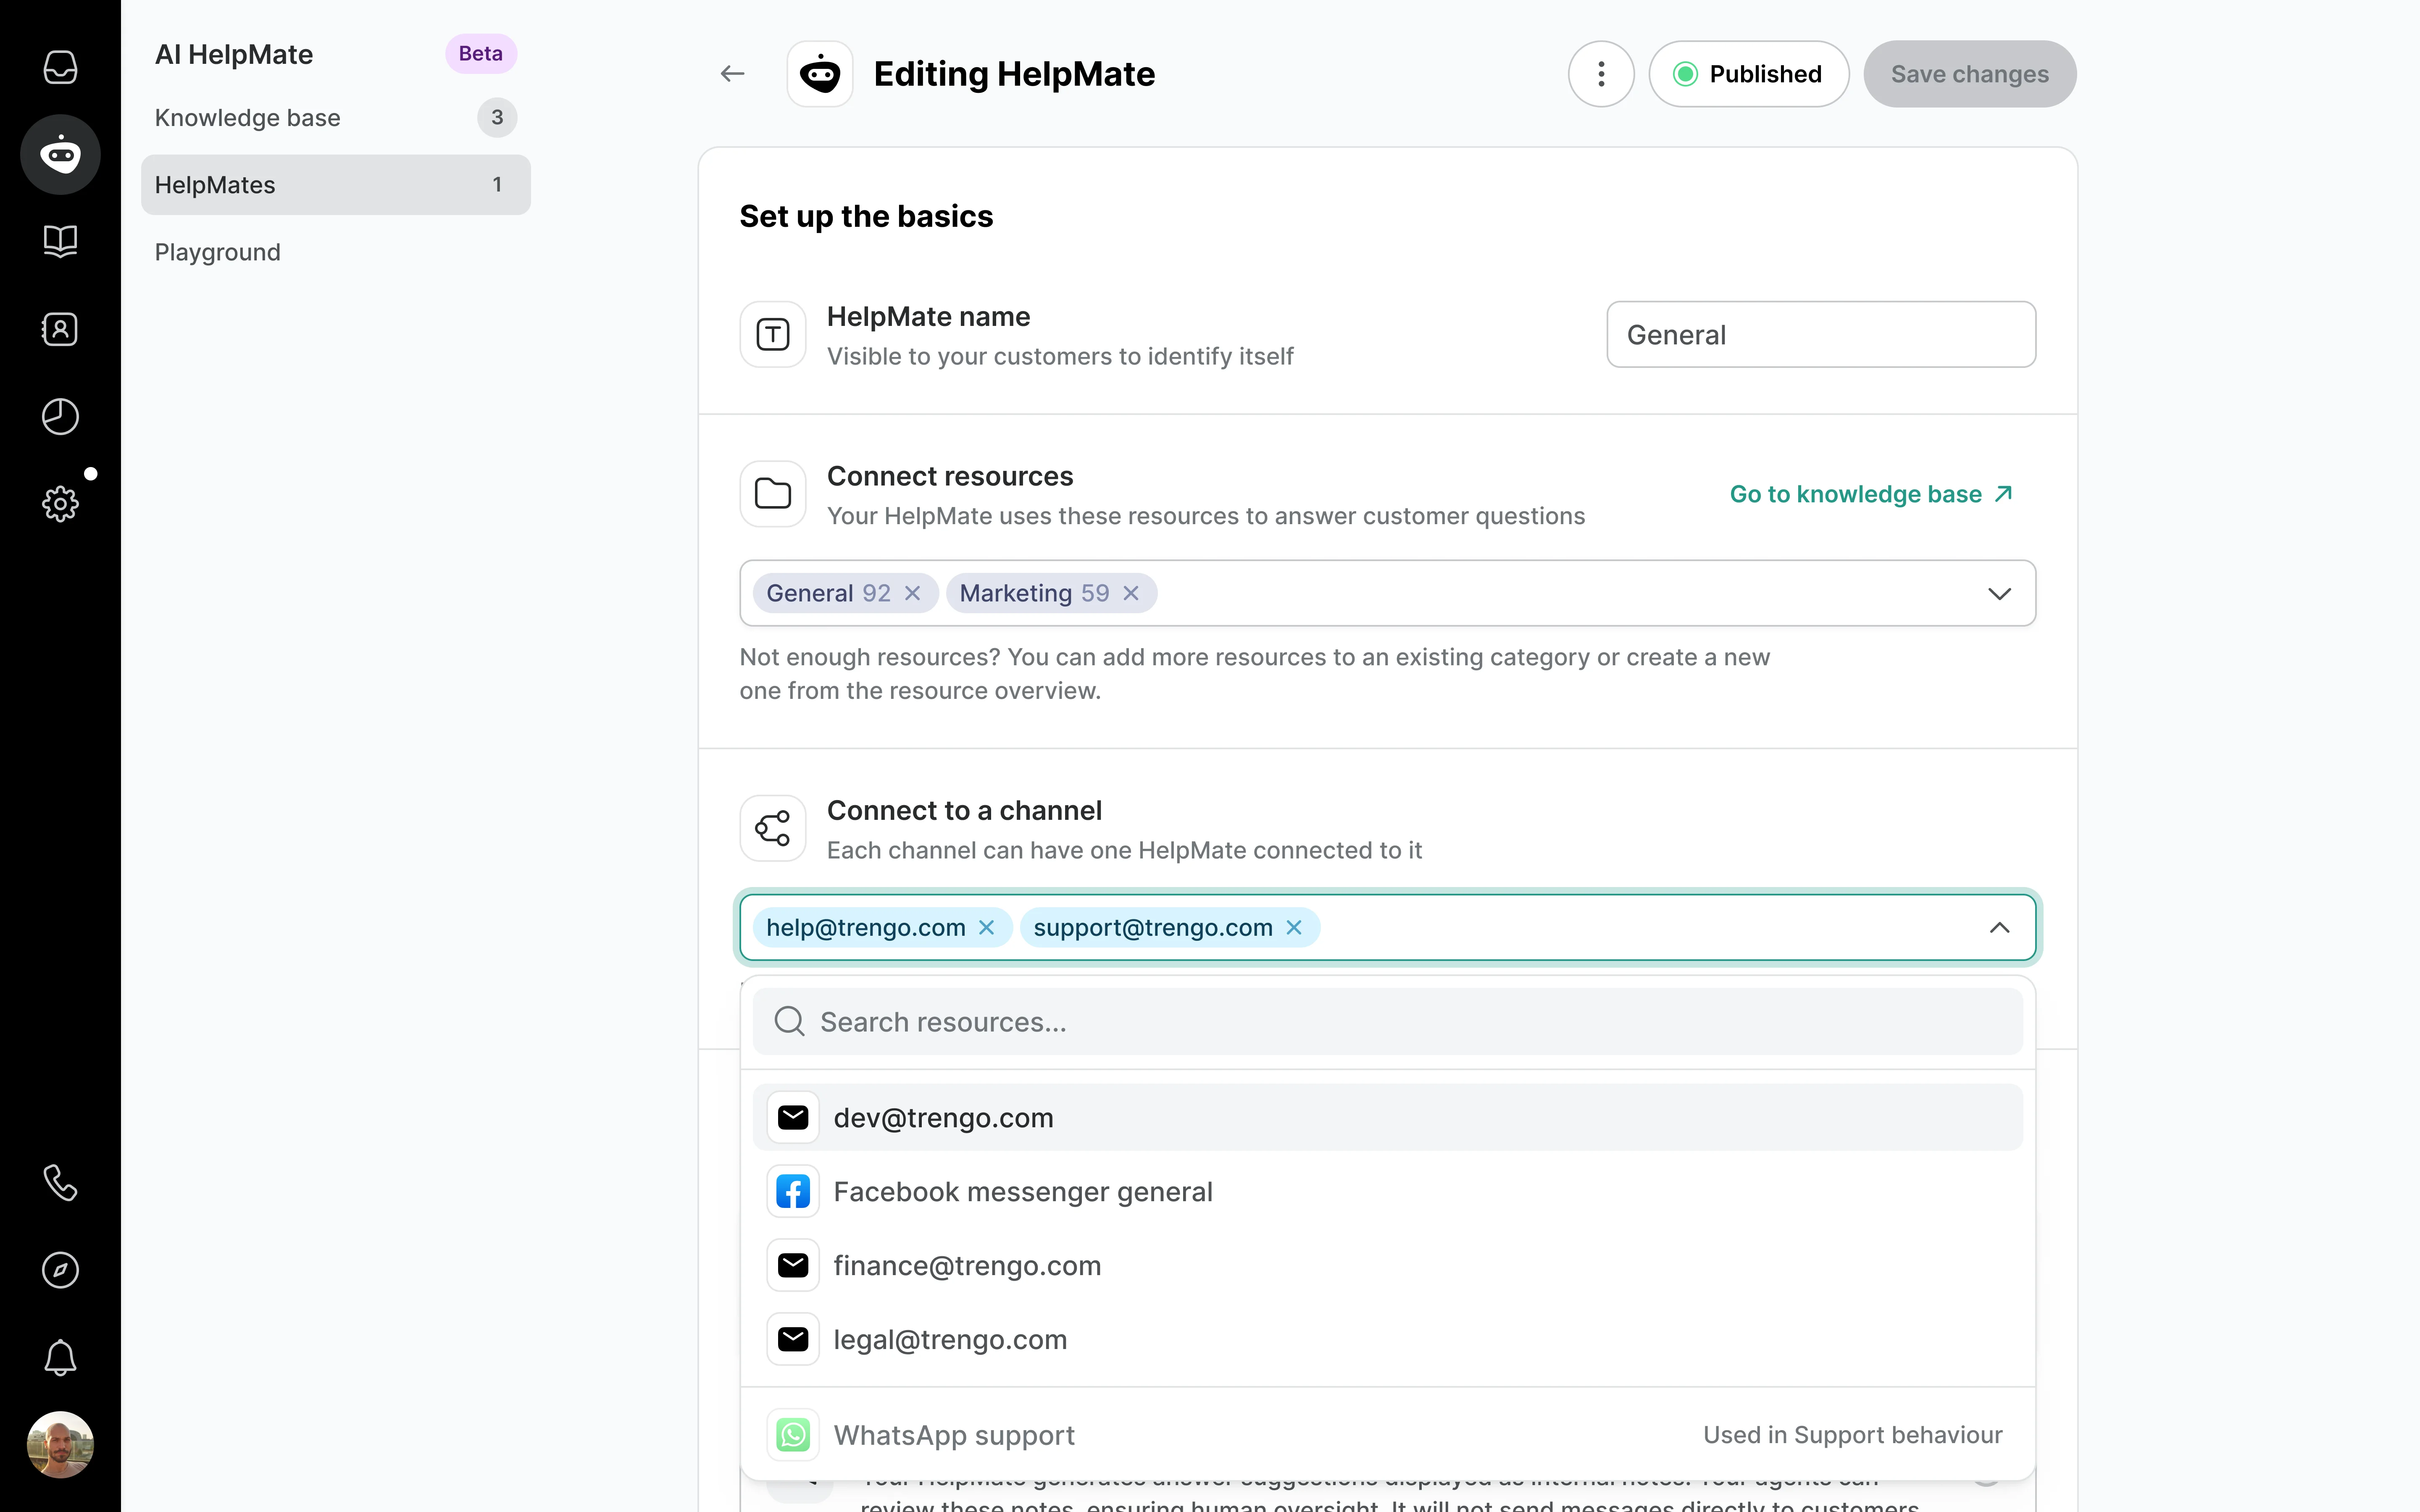Click the Facebook icon in channel list
Viewport: 2420px width, 1512px height.
click(793, 1191)
